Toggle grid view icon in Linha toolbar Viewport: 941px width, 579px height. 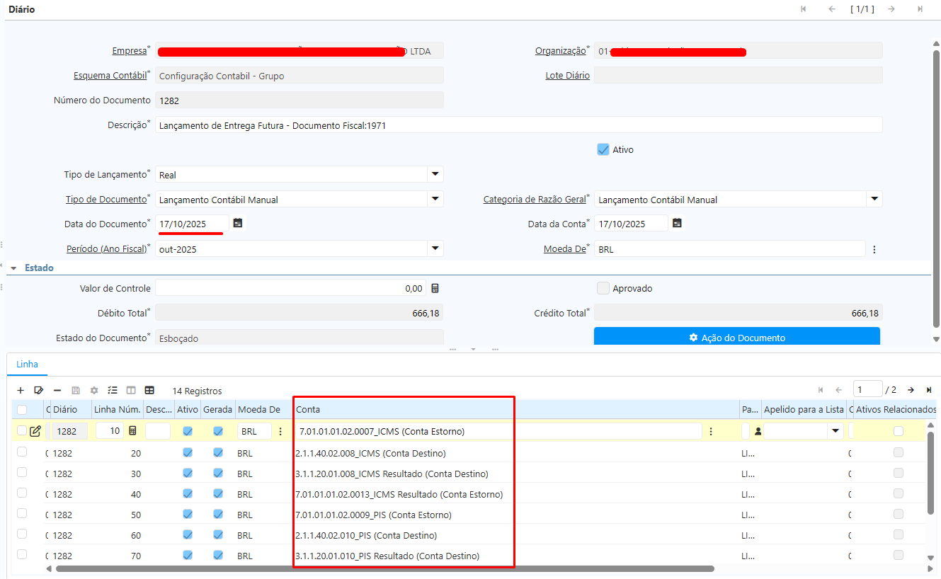pyautogui.click(x=149, y=390)
